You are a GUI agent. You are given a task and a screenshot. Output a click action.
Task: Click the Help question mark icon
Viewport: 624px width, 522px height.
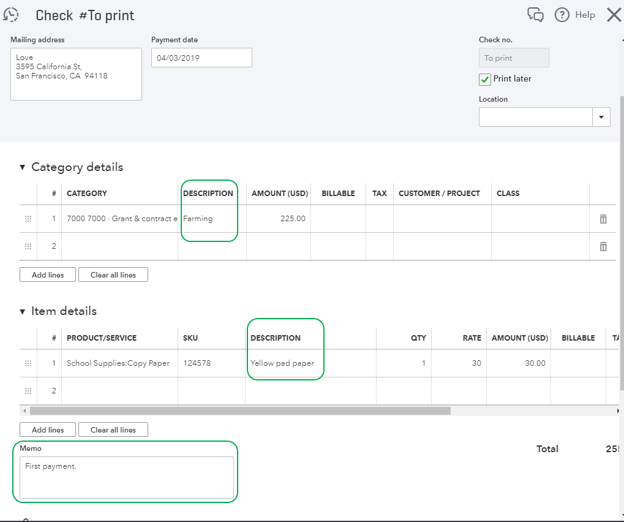click(x=562, y=15)
